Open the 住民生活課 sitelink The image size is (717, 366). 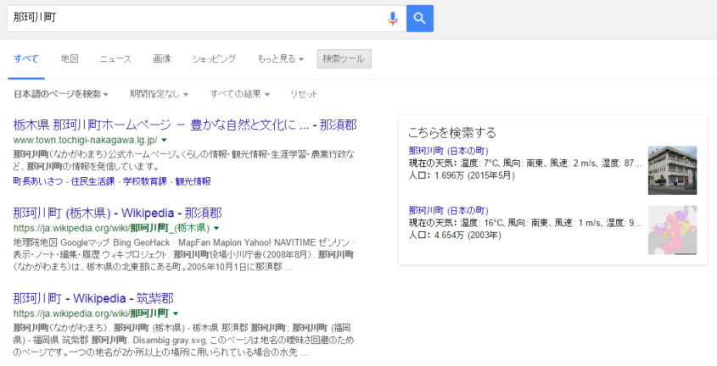click(92, 181)
